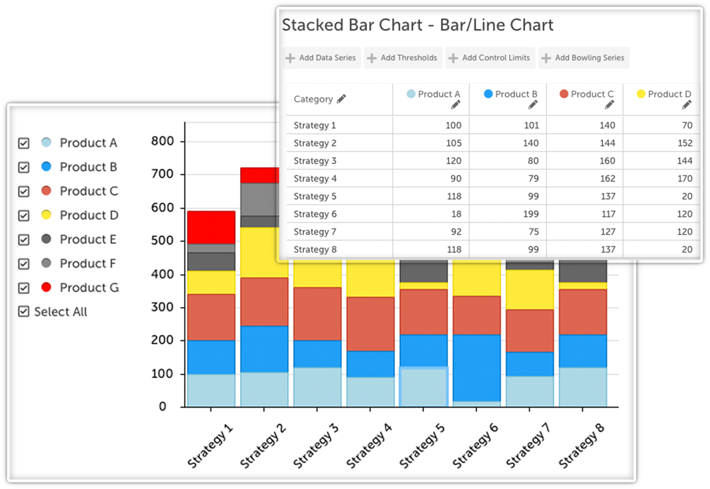Click the Strategy 6 Product B cell showing 199

pos(507,214)
